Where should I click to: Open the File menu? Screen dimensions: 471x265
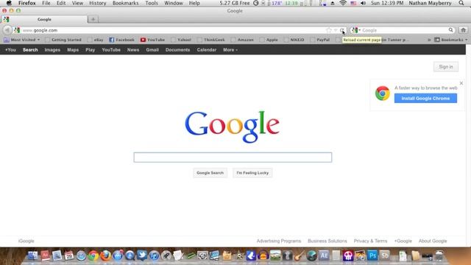coord(46,3)
